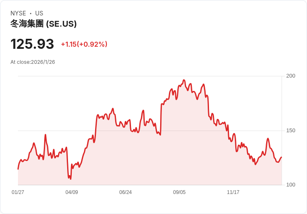Click the current price 125.93
307x214 pixels.
pyautogui.click(x=32, y=44)
